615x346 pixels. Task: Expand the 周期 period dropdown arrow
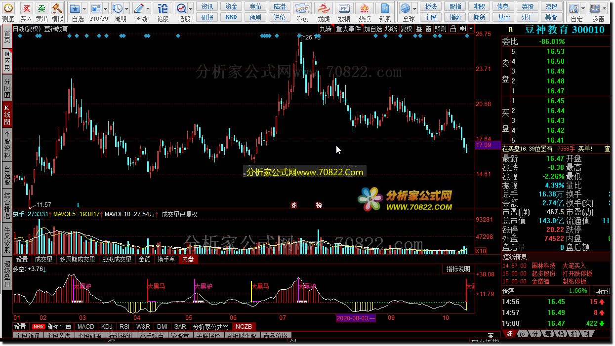127,8
